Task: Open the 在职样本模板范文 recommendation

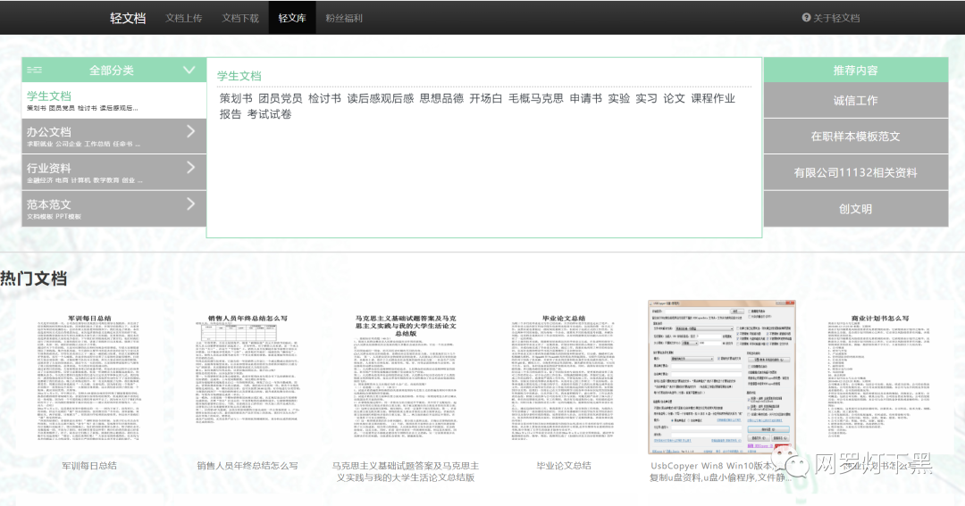Action: click(855, 137)
